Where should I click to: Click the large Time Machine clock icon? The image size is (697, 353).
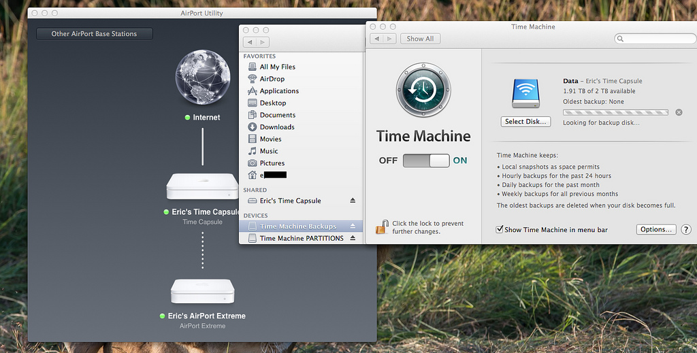click(423, 90)
